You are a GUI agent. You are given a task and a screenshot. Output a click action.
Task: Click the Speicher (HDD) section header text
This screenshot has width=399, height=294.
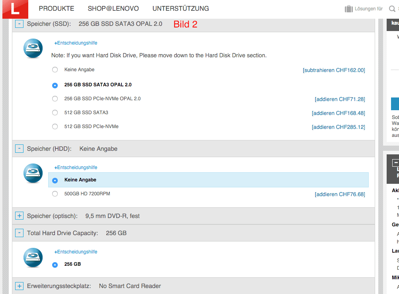pos(49,149)
